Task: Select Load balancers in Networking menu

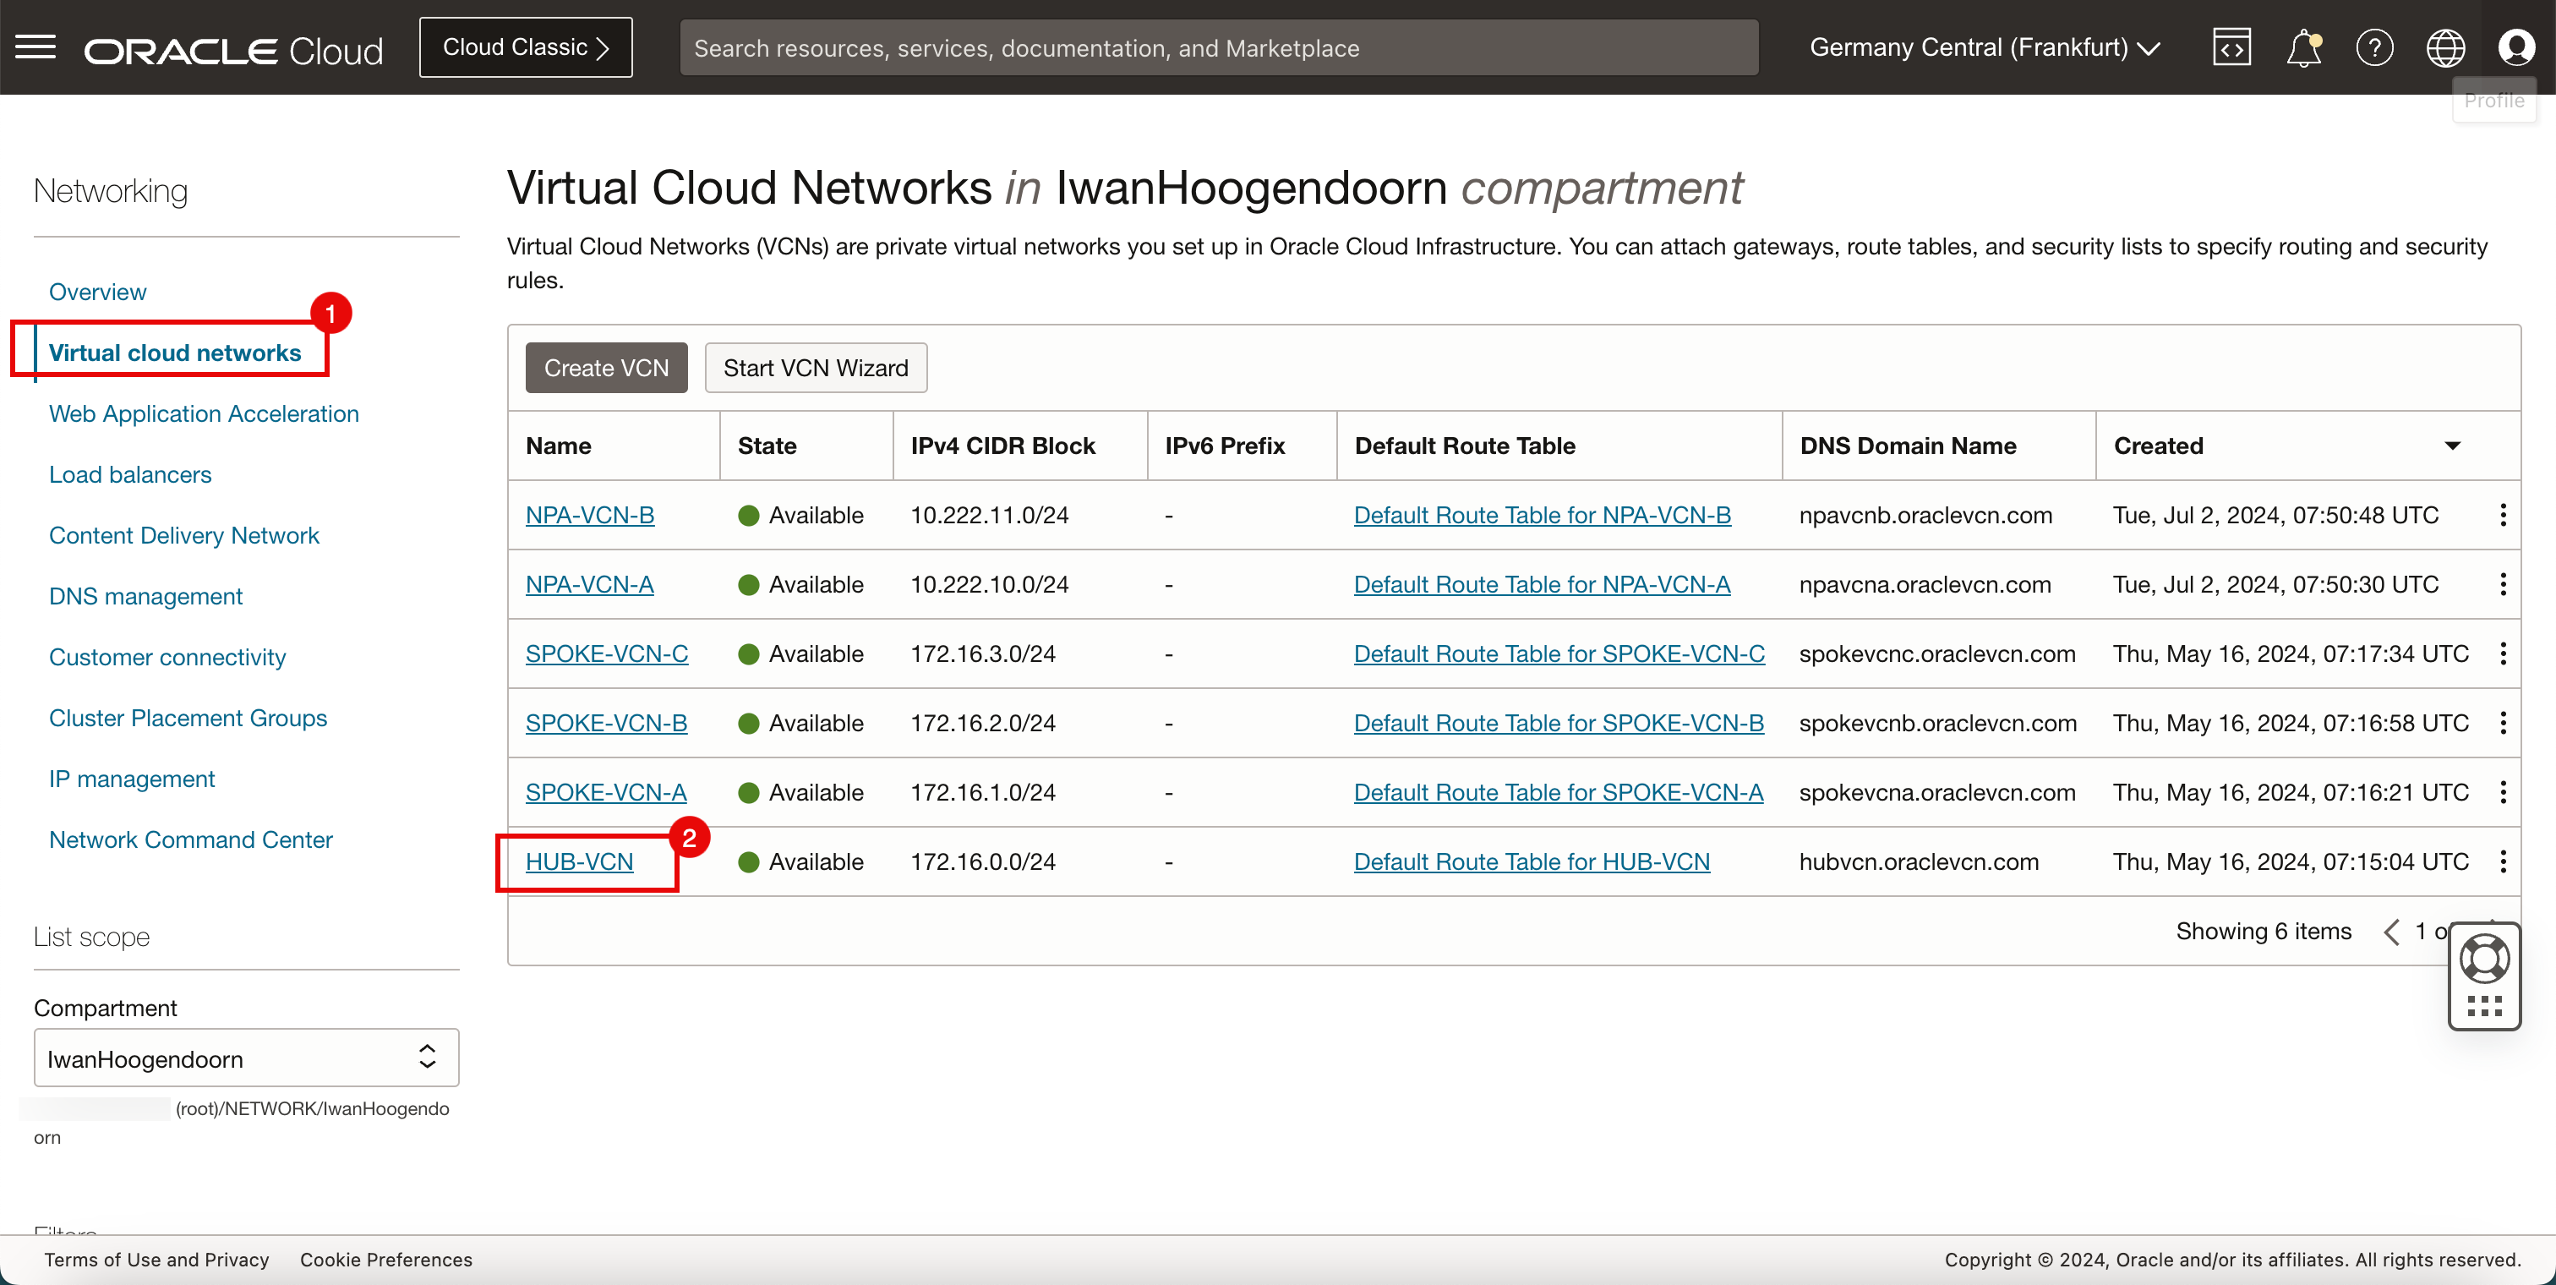Action: [x=130, y=474]
